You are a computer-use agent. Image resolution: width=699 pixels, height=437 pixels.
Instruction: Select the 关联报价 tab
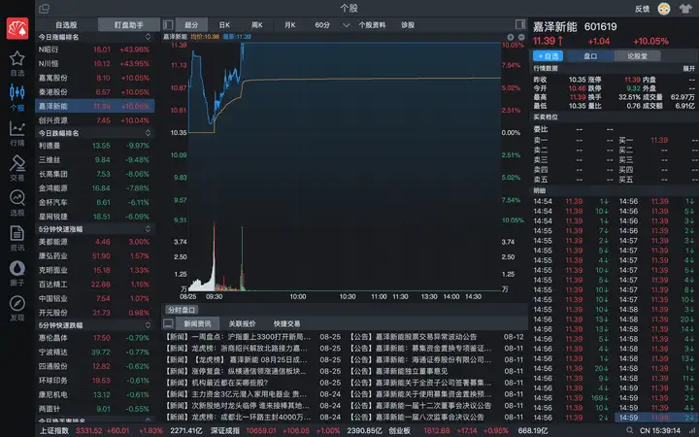(242, 323)
